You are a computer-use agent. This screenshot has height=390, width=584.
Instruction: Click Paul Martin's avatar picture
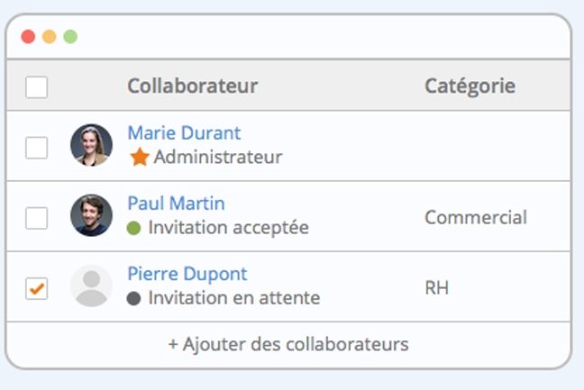coord(91,215)
